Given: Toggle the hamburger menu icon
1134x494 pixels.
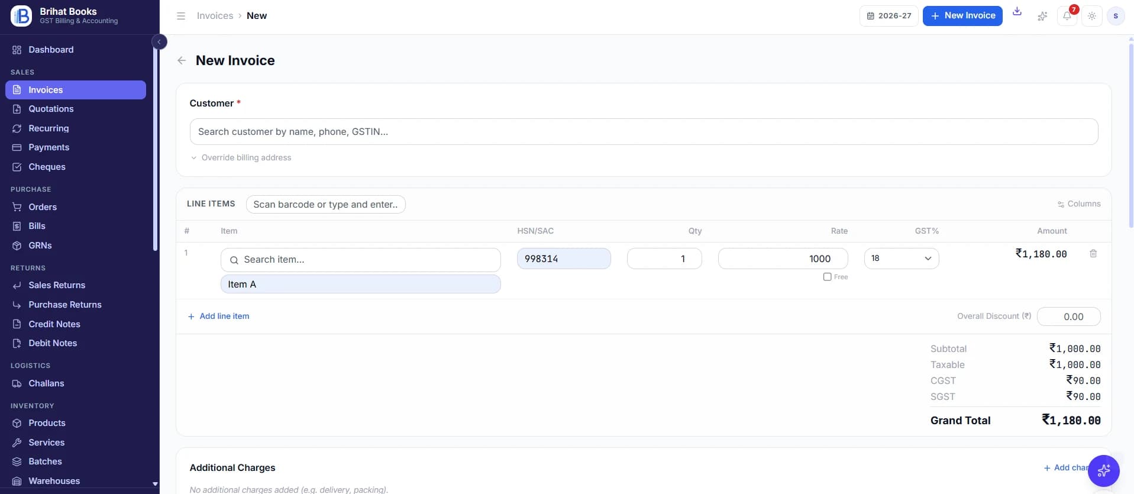Looking at the screenshot, I should coord(181,16).
